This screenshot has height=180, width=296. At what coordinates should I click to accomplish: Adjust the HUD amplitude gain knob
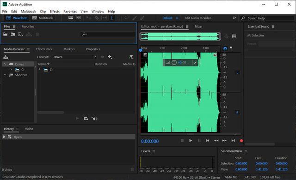point(174,62)
